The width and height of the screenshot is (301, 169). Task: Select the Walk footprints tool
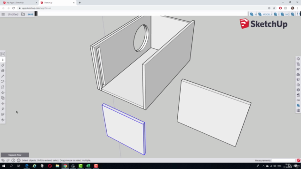coord(3,115)
